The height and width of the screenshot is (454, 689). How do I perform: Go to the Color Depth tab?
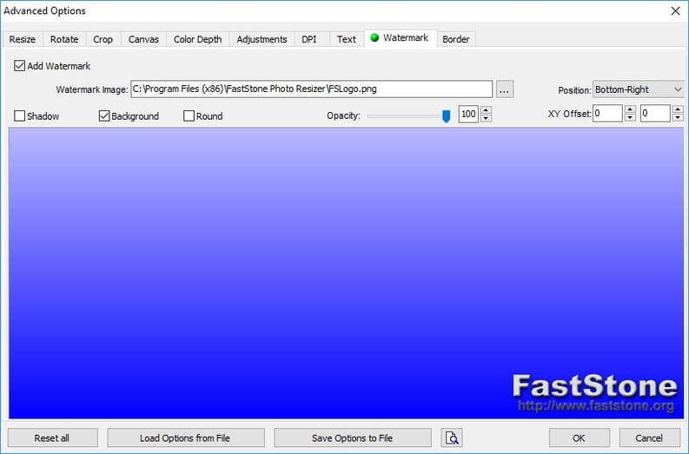[198, 39]
